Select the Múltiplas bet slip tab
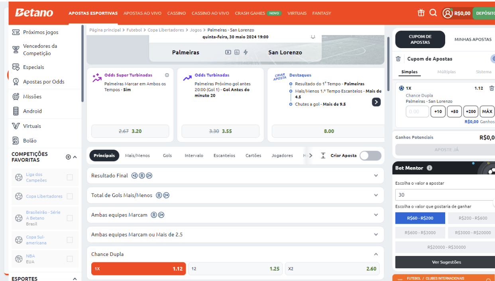This screenshot has width=495, height=281. point(446,72)
